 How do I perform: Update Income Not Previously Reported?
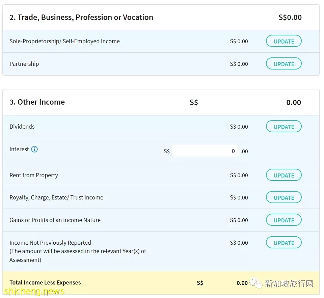coord(283,243)
